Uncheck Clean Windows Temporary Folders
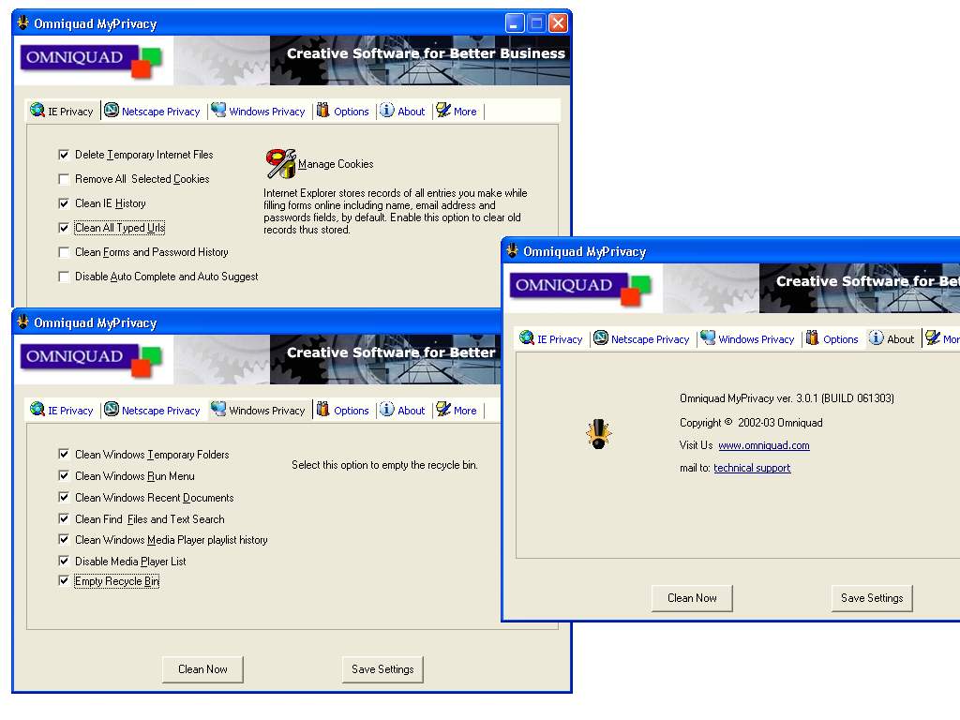 pos(64,455)
